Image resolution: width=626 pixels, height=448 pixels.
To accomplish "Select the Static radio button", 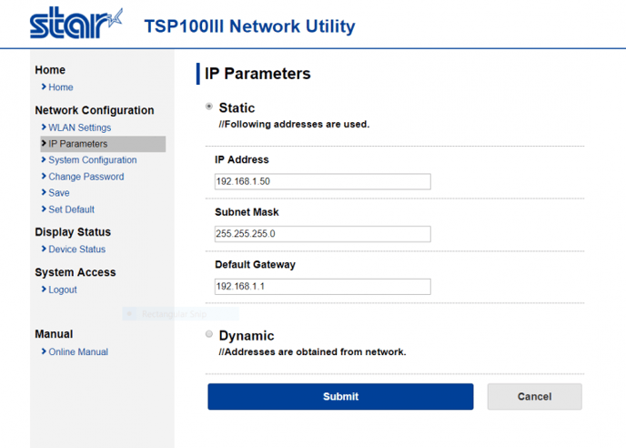I will click(209, 107).
